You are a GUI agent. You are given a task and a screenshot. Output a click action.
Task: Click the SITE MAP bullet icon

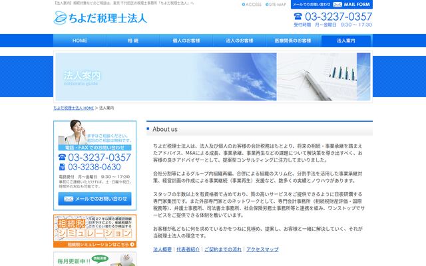(x=267, y=5)
